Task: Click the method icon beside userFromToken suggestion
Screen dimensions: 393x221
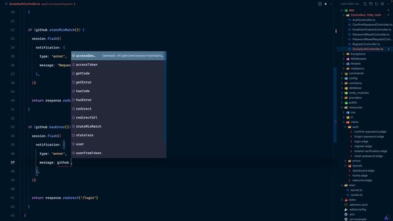Action: [74, 153]
